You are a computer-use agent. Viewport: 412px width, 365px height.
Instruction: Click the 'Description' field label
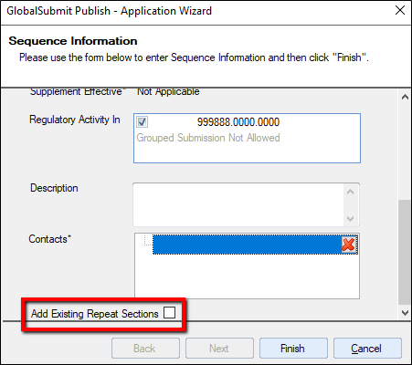pos(54,188)
